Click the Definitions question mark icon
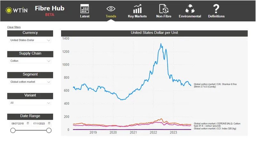 coord(216,9)
